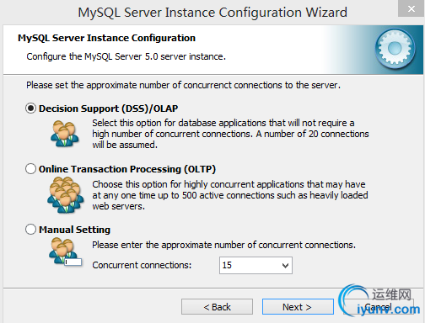Click the Decision Support (DSS)/OLAP label text

[109, 109]
